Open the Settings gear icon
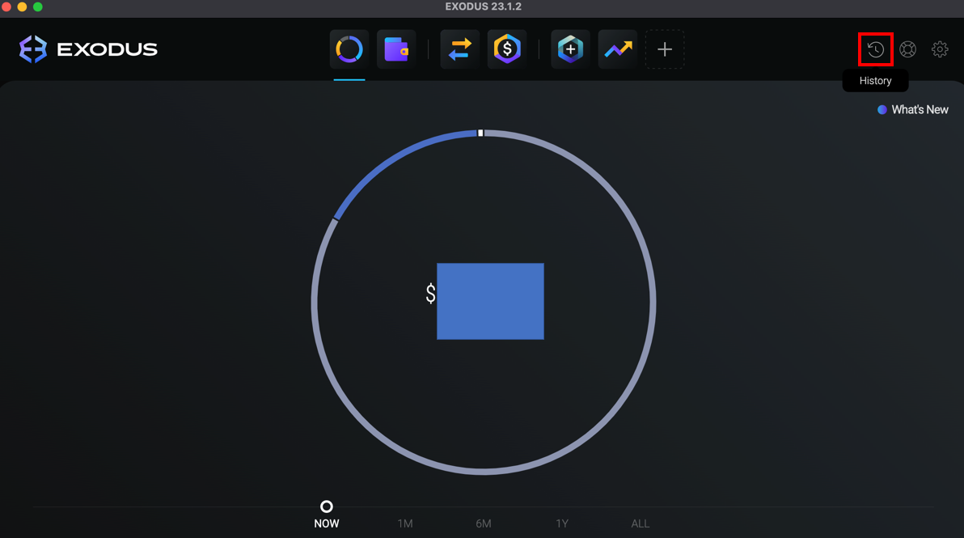 tap(940, 49)
